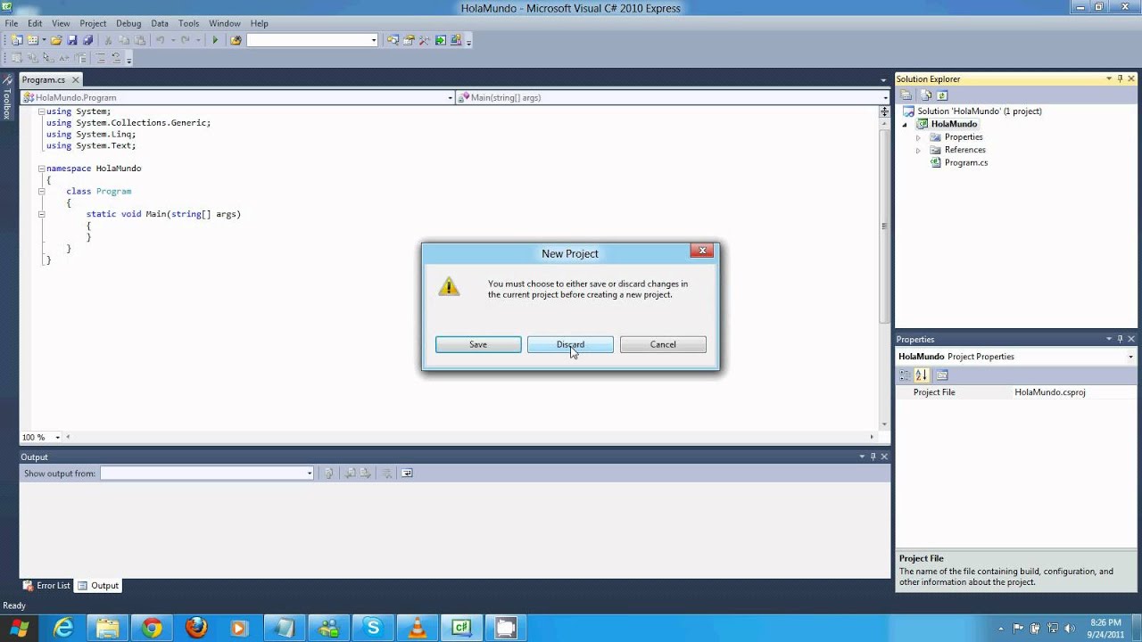Click Categorized icon in Properties panel

tap(906, 375)
